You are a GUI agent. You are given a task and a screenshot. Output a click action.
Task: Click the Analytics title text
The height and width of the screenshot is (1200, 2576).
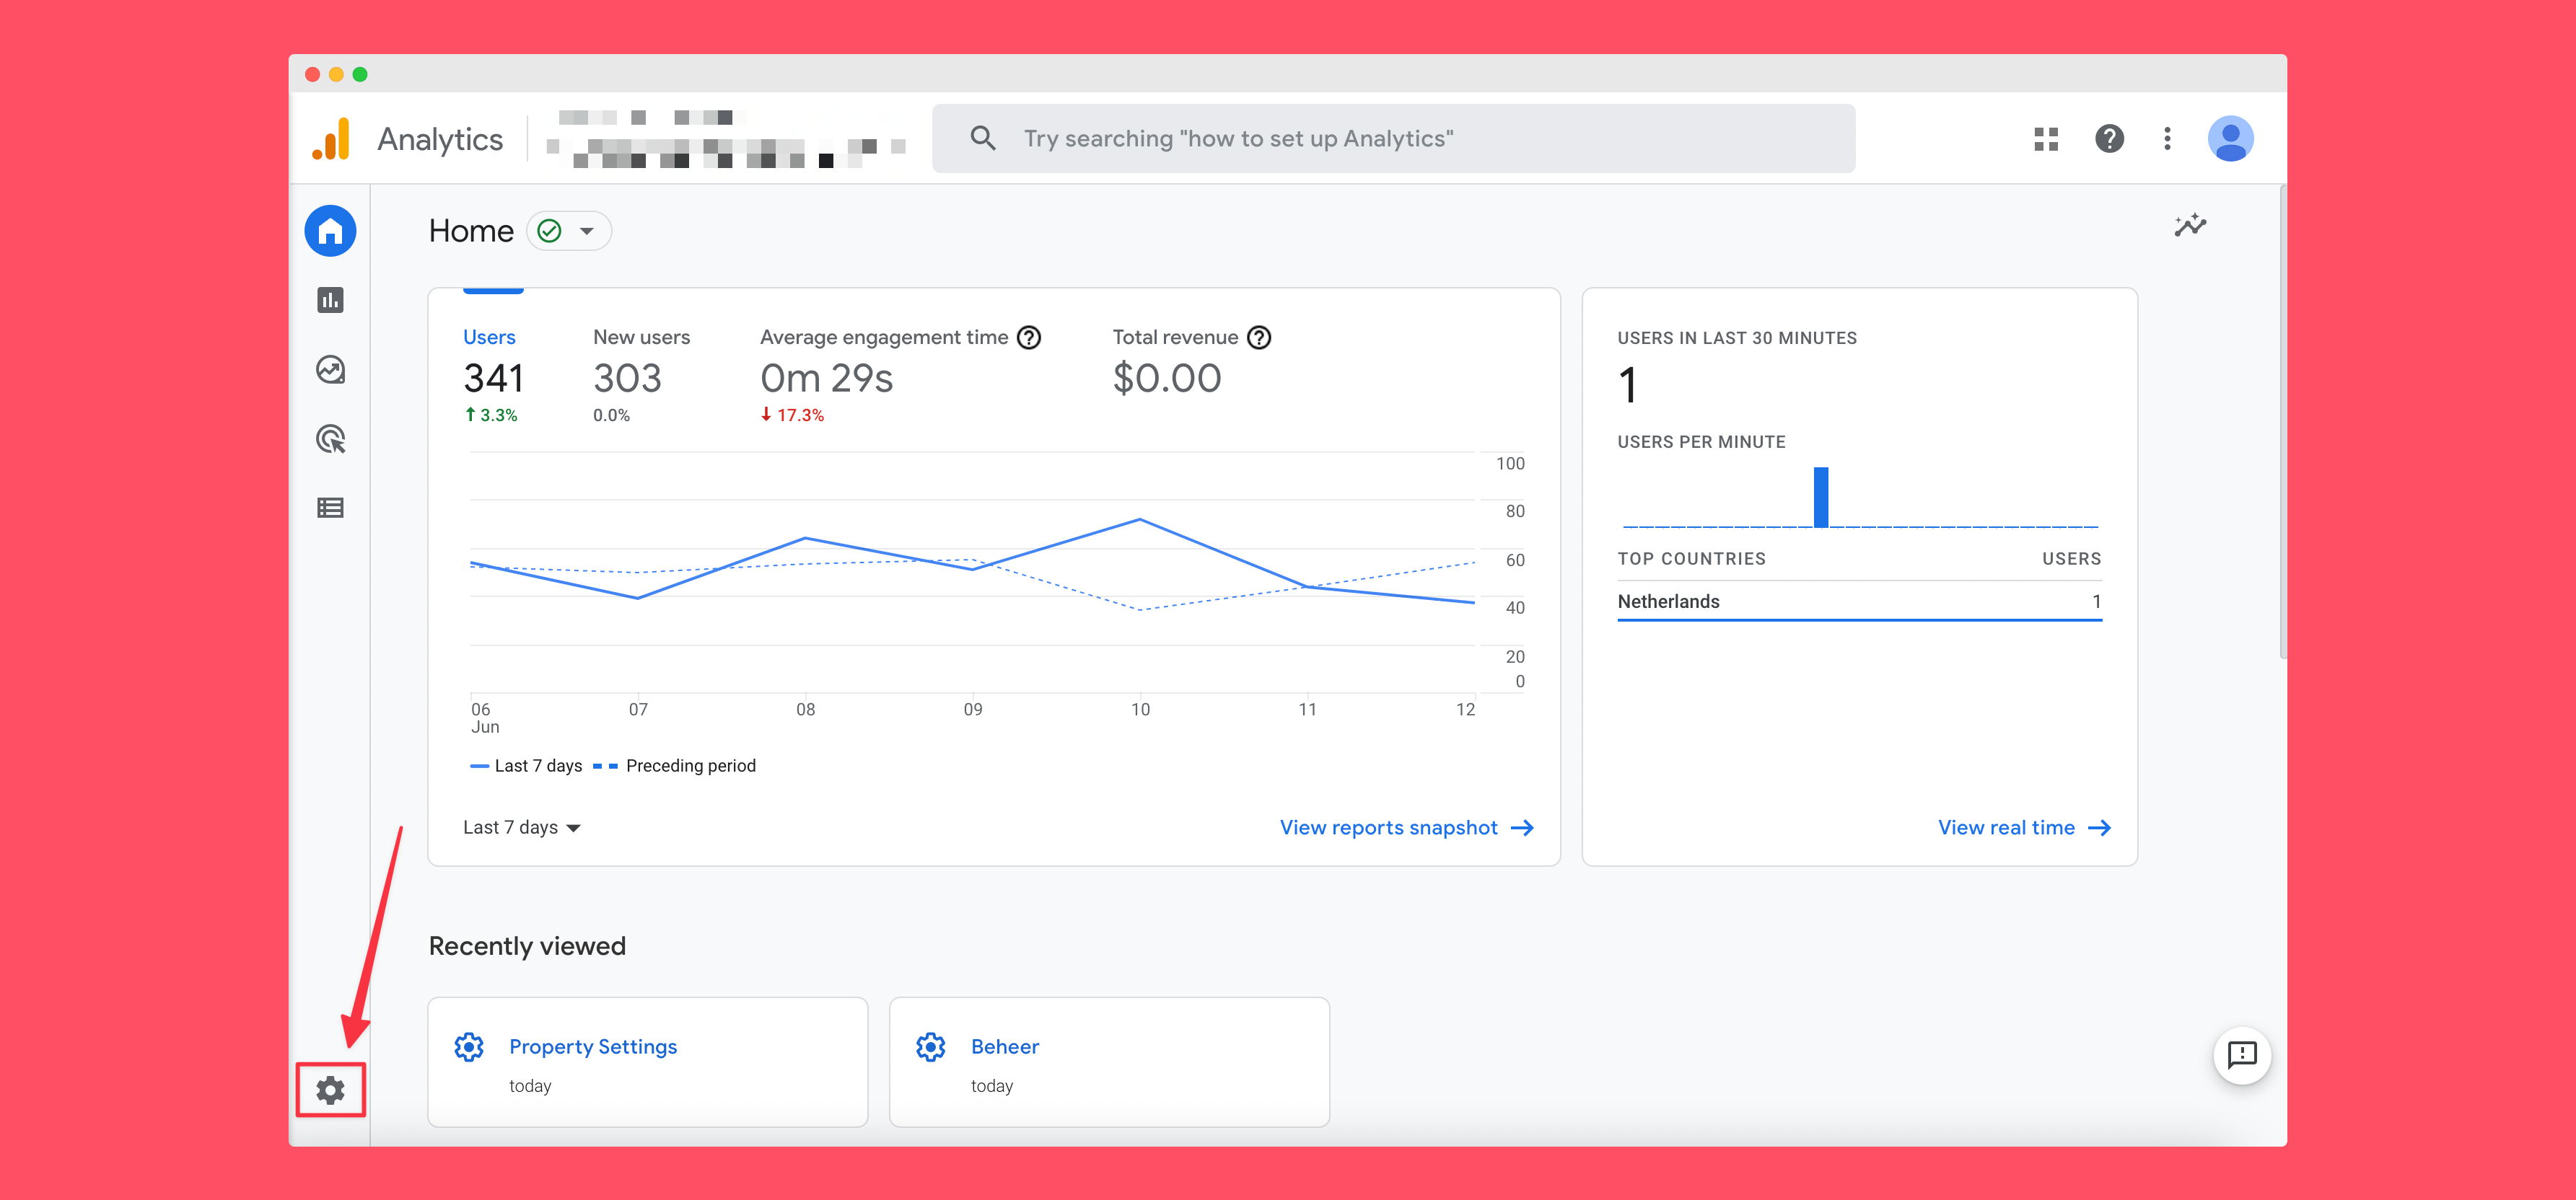pos(440,139)
